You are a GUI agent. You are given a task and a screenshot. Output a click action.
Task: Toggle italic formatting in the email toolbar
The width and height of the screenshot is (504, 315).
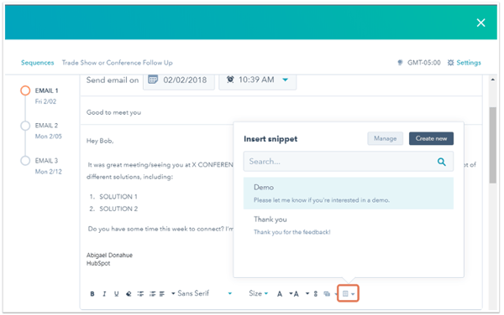pyautogui.click(x=104, y=293)
